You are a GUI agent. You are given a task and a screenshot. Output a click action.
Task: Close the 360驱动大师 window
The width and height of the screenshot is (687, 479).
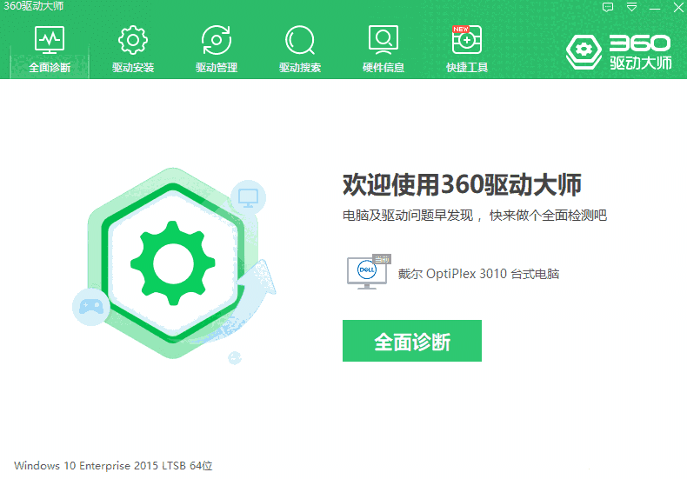click(x=678, y=8)
